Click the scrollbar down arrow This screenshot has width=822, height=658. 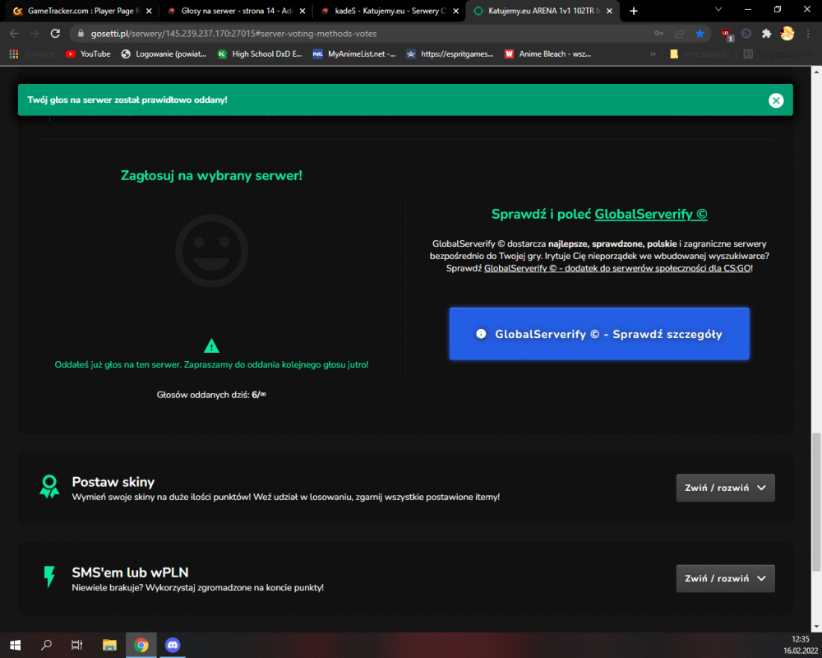(816, 627)
